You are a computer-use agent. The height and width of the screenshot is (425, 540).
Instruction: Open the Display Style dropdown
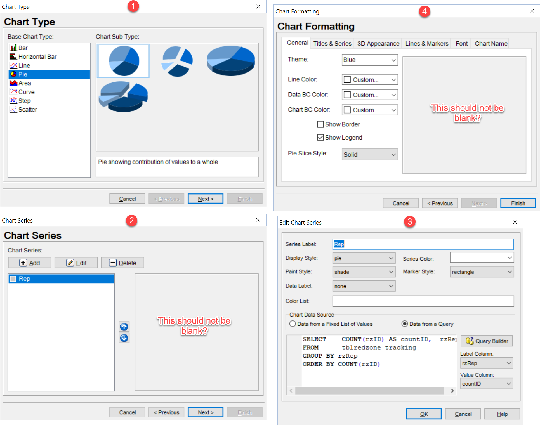(x=364, y=258)
